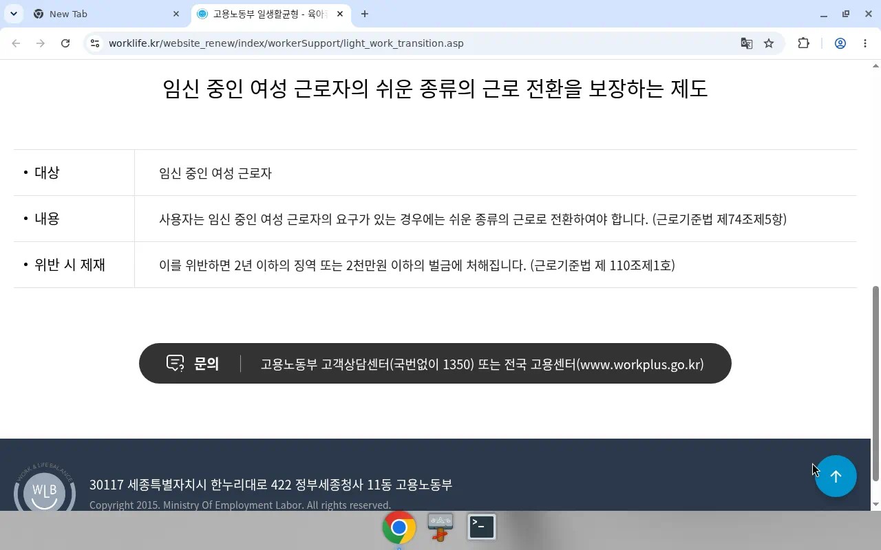Open a new tab with plus button

click(365, 14)
